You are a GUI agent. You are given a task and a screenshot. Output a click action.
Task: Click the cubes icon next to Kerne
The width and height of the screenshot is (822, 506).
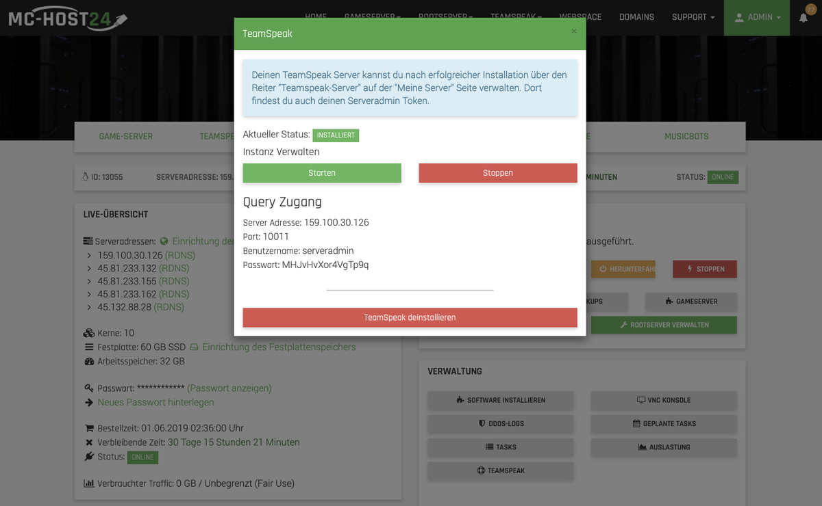tap(89, 333)
